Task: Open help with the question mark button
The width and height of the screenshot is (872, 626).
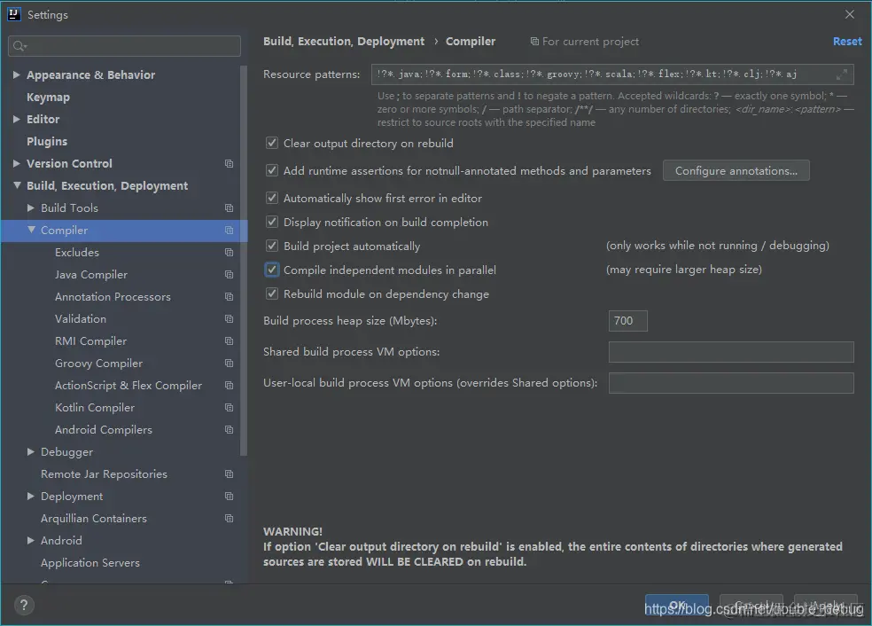Action: [24, 606]
